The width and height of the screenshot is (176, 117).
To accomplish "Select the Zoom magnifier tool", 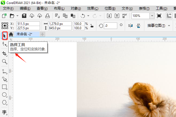I will pyautogui.click(x=5, y=62).
